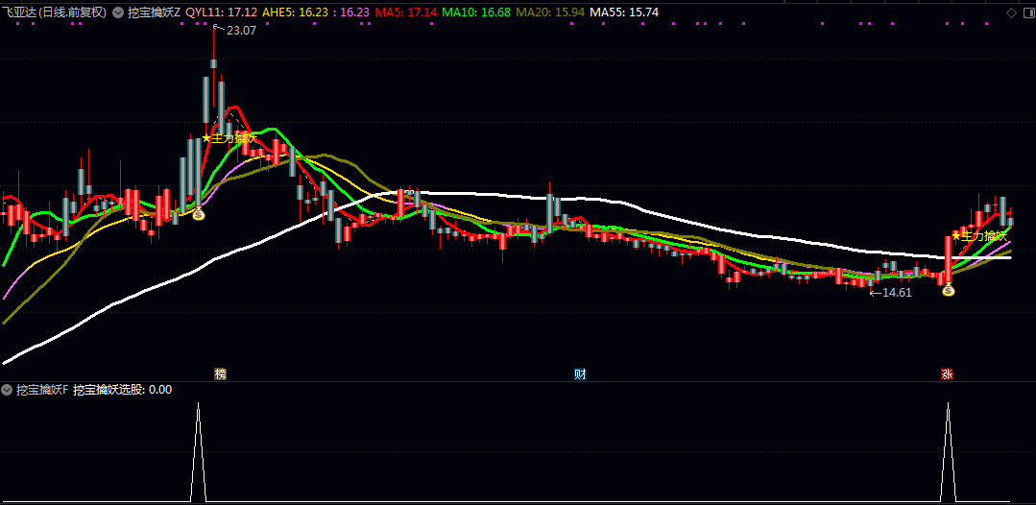This screenshot has width=1036, height=505.
Task: Click the left 主力擒妖 star signal
Action: click(230, 138)
